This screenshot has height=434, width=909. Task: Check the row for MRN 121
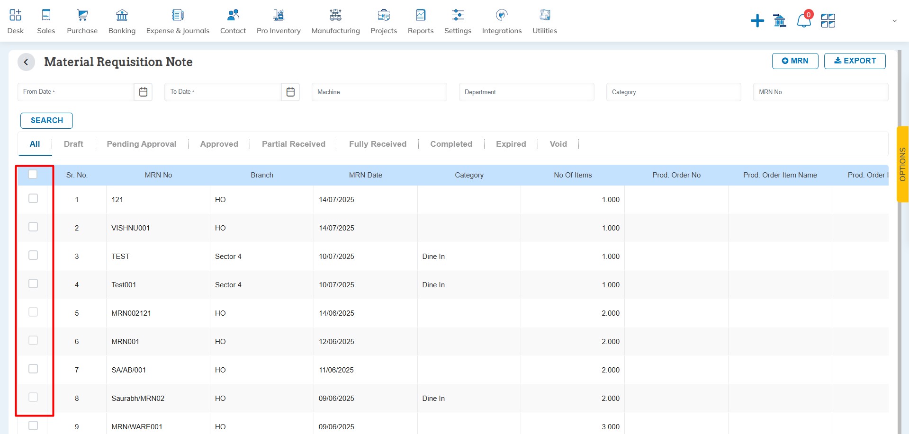33,198
